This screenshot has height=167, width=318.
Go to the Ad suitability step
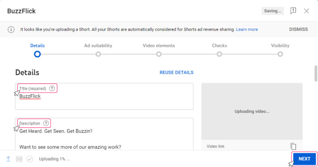(98, 46)
